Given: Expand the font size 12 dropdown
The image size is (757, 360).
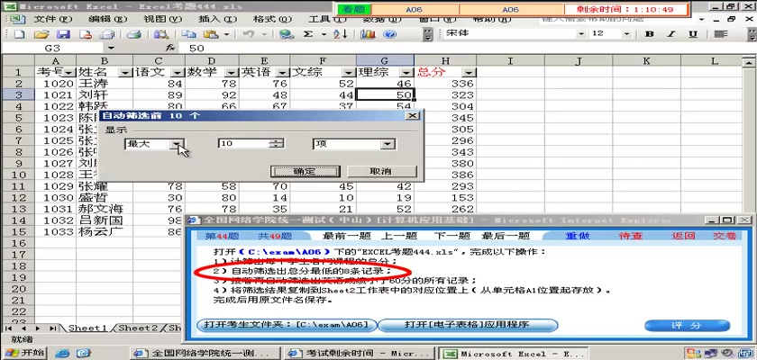Looking at the screenshot, I should (626, 33).
